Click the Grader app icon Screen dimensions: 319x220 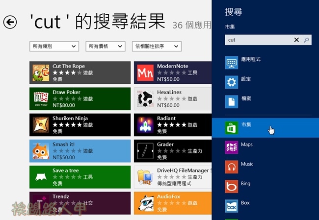tap(145, 151)
